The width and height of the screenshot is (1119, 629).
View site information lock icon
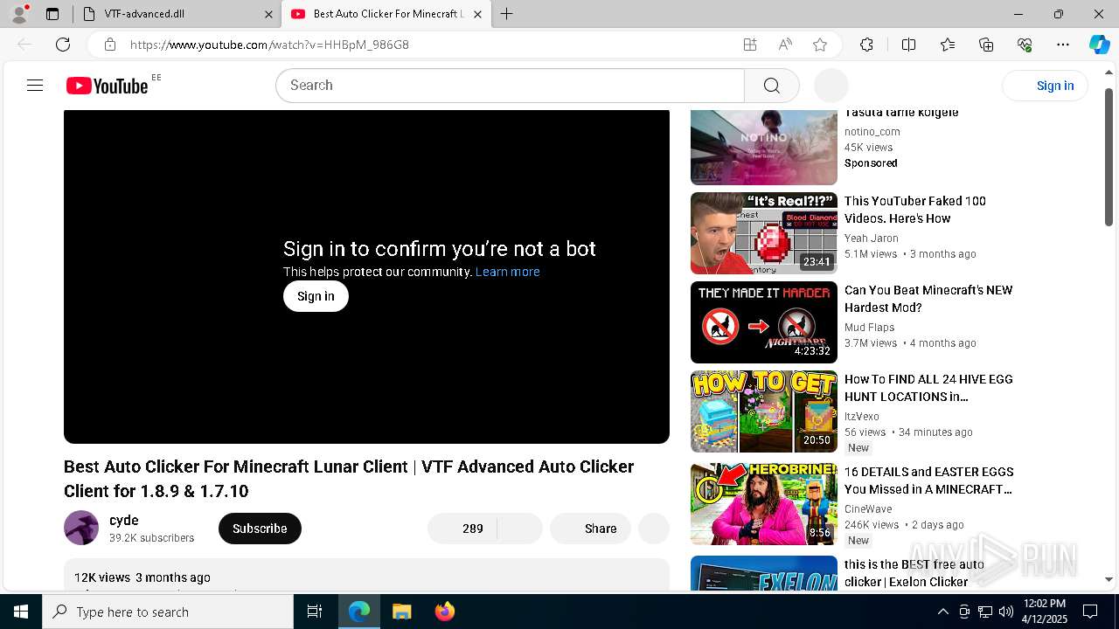[110, 45]
